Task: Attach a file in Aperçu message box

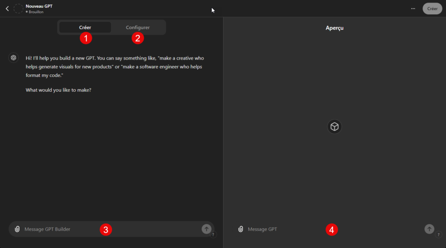Action: 240,229
